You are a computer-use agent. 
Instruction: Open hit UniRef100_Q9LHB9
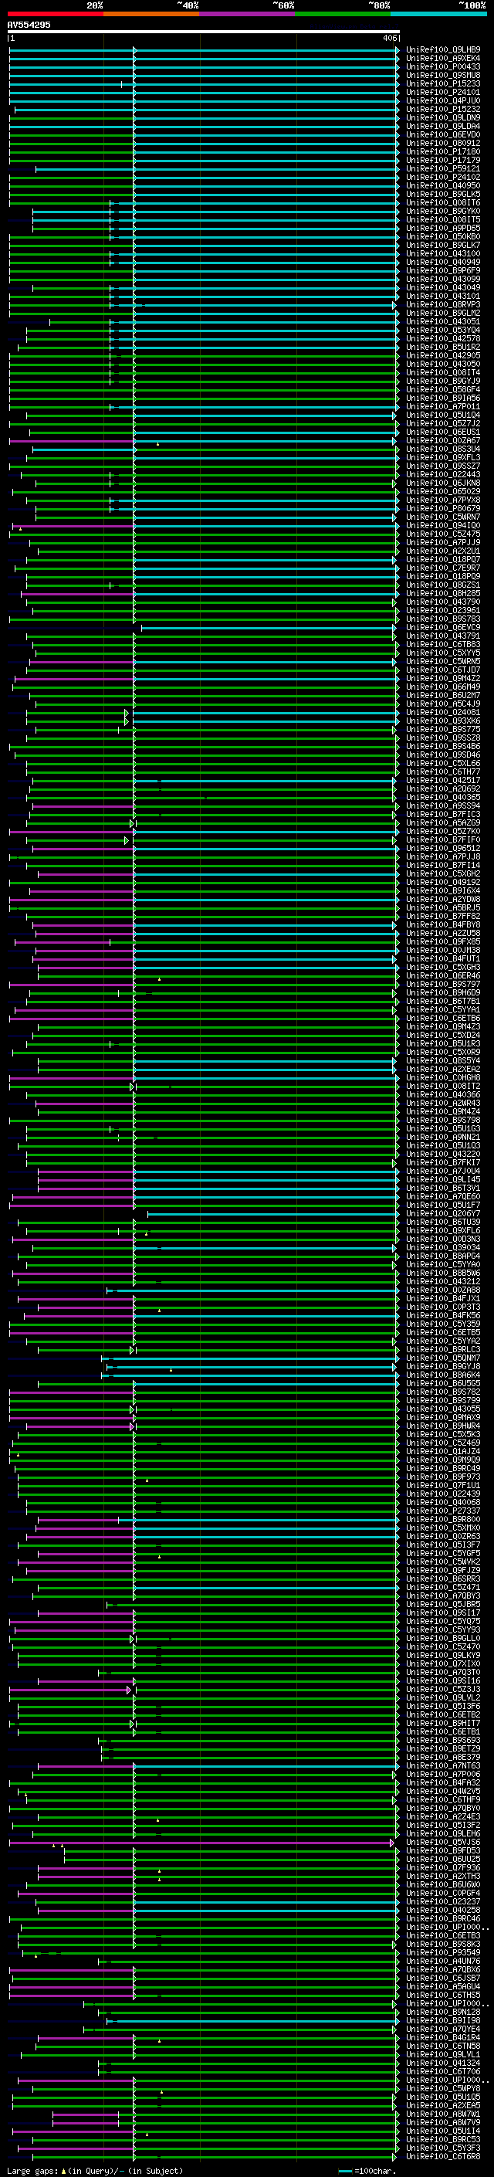(443, 50)
